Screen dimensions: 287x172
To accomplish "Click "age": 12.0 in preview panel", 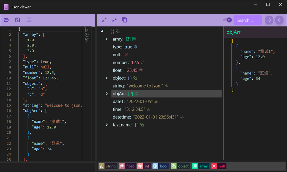I will (252, 57).
